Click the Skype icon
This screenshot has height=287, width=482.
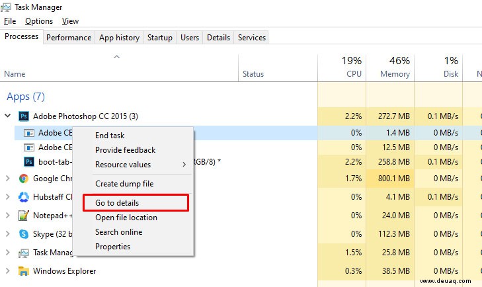pyautogui.click(x=24, y=234)
